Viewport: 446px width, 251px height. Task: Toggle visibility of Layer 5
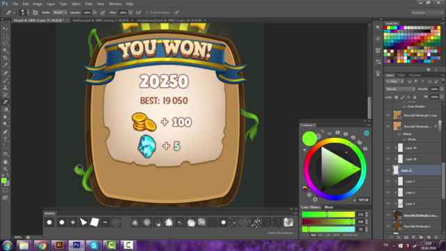tap(388, 204)
